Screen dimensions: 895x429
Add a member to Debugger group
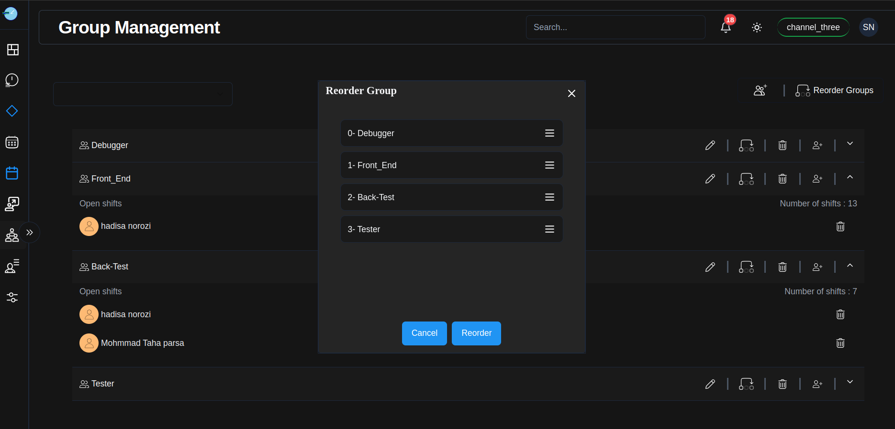click(x=817, y=145)
